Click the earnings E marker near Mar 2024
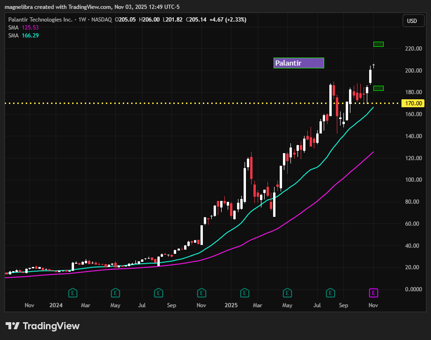This screenshot has height=340, width=431. 73,293
